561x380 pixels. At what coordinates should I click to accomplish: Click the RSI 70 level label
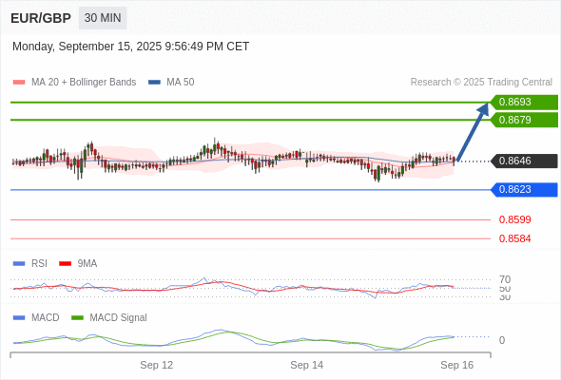click(505, 279)
